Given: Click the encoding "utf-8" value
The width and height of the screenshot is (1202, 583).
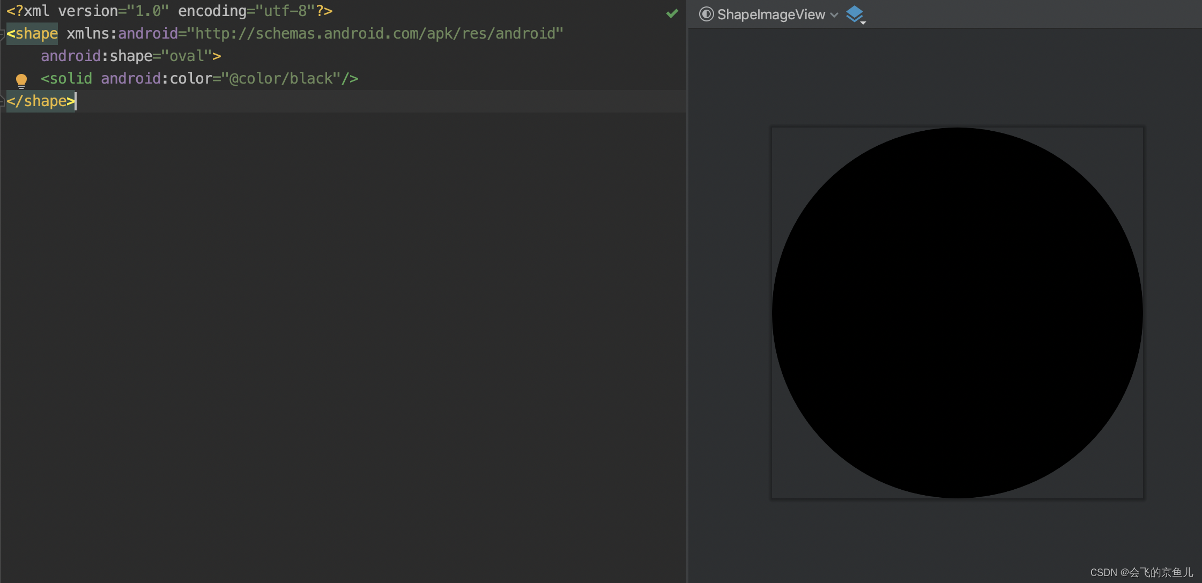Looking at the screenshot, I should (x=285, y=11).
